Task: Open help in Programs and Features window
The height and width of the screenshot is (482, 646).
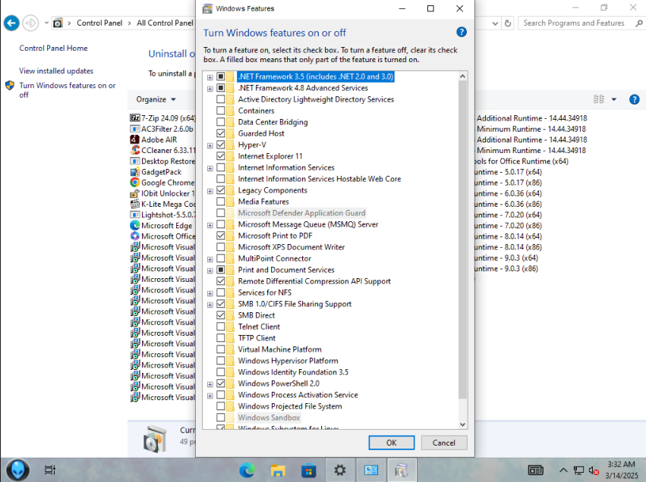Action: tap(635, 99)
